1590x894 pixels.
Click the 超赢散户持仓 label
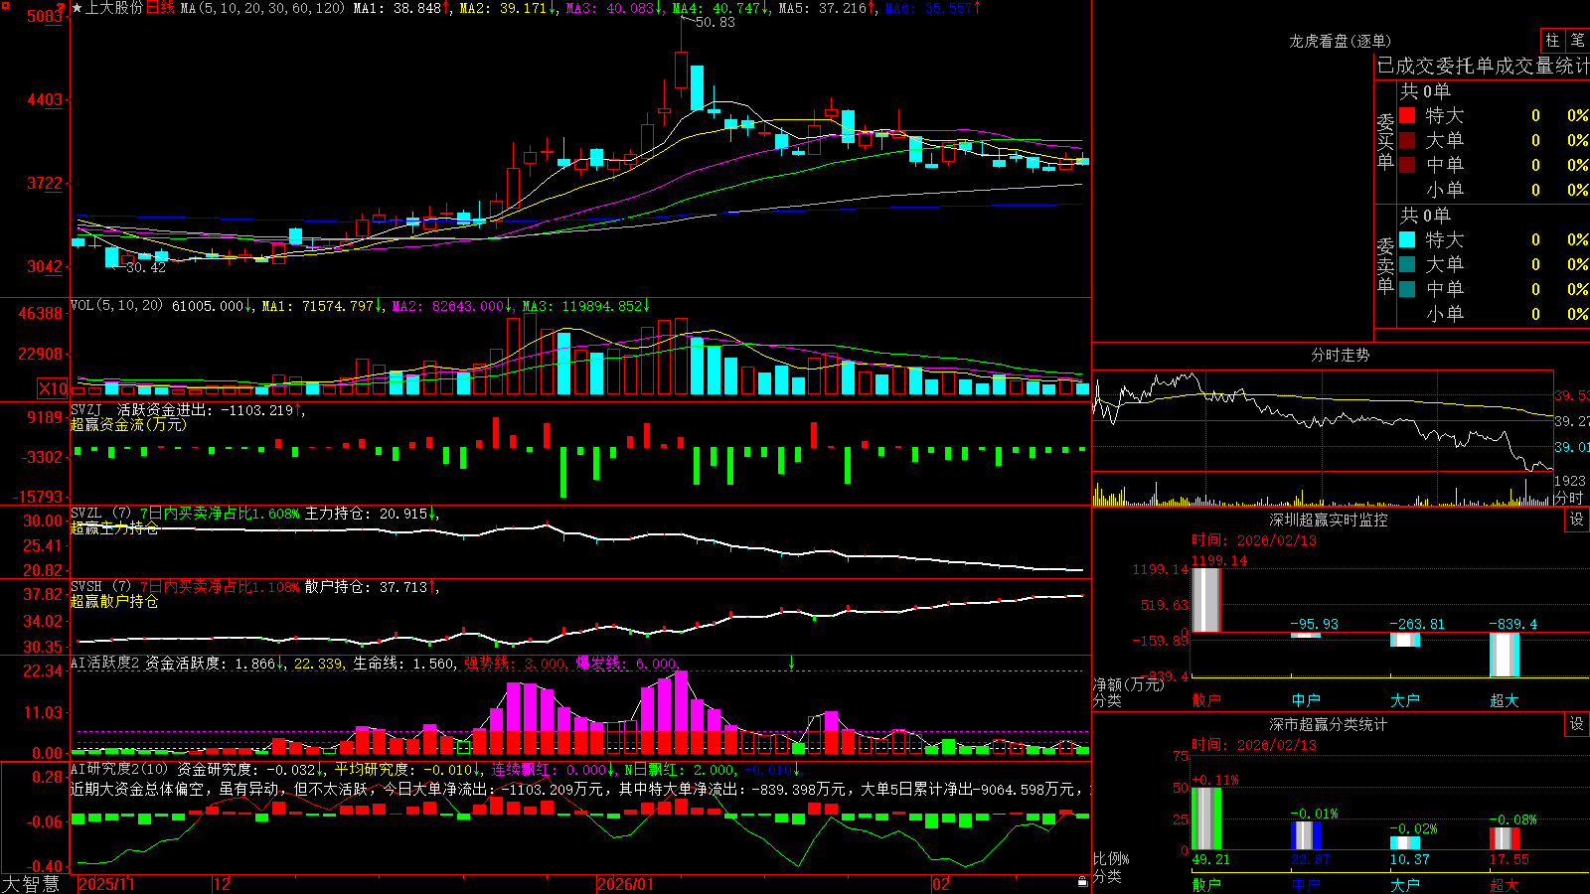[114, 601]
